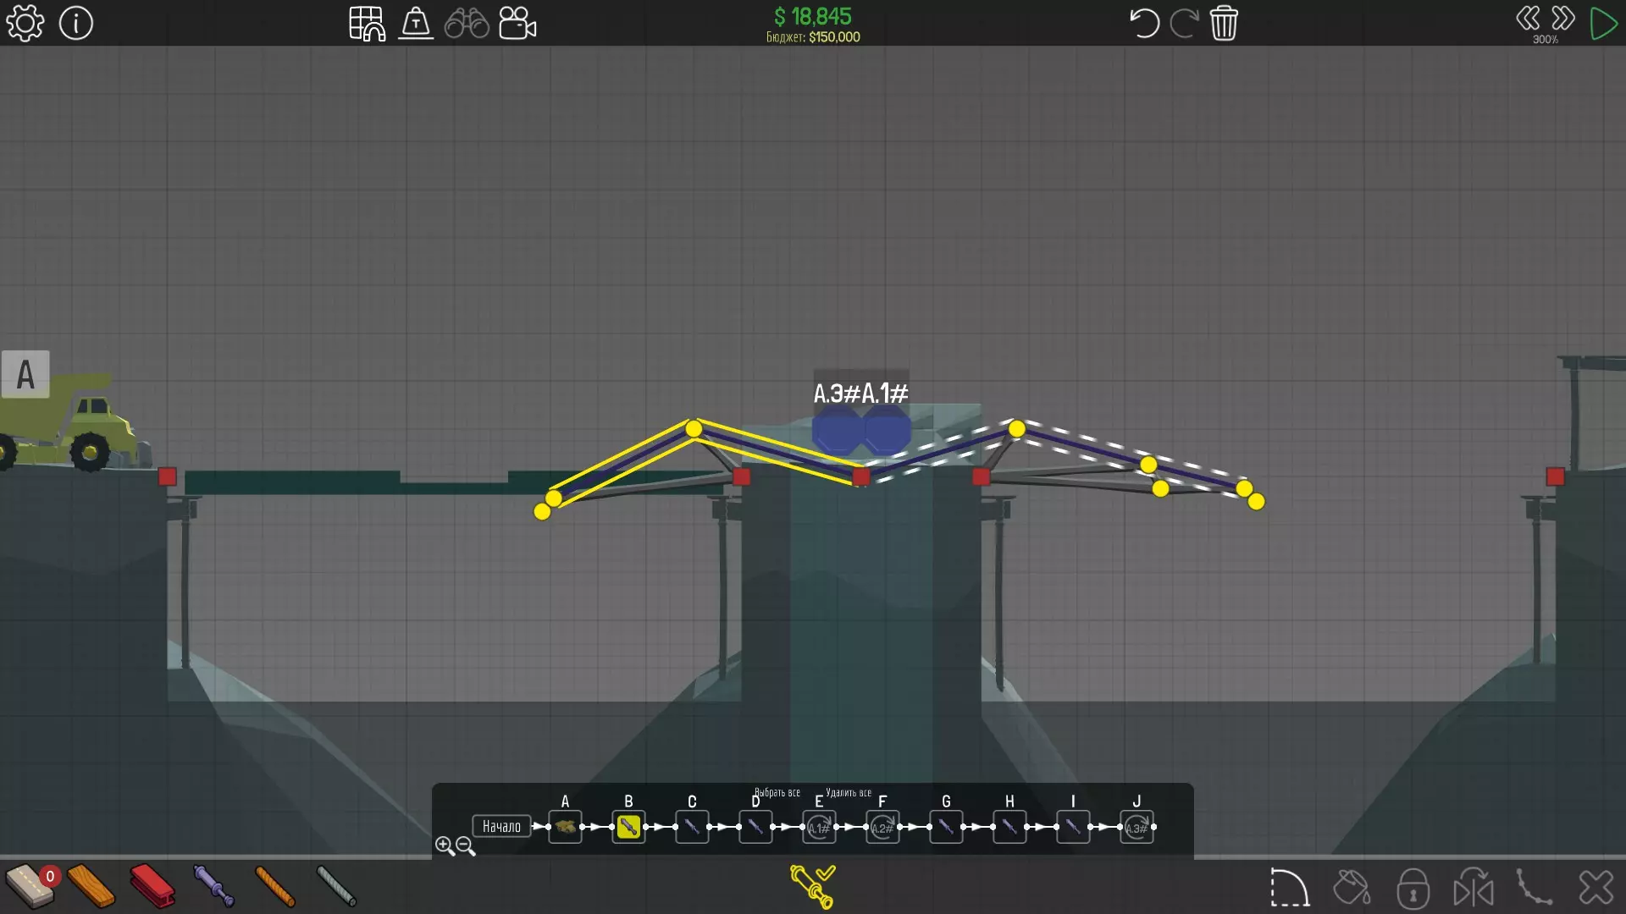Decrease simulation speed with rewind arrows
Image resolution: width=1626 pixels, height=914 pixels.
click(x=1528, y=19)
